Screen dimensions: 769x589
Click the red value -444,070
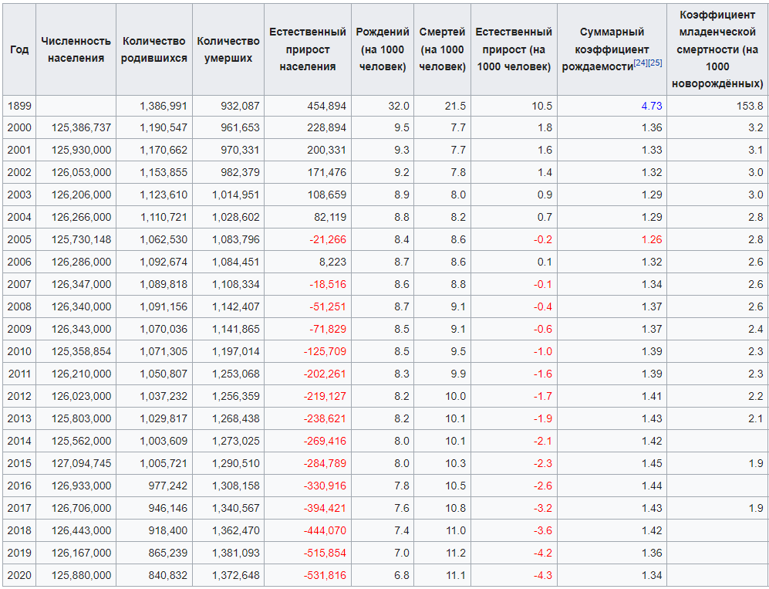tap(325, 531)
